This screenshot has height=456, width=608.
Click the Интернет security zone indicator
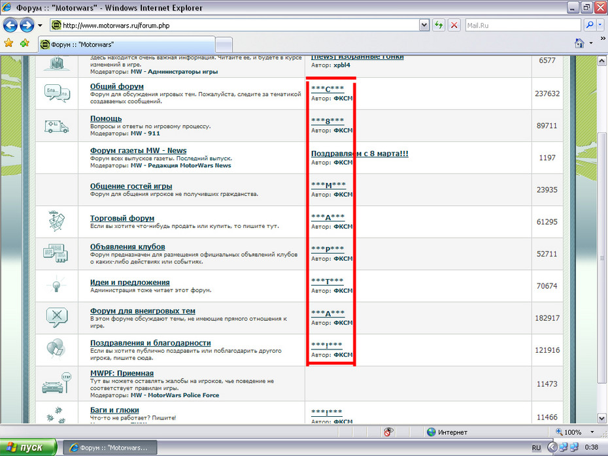tap(447, 432)
